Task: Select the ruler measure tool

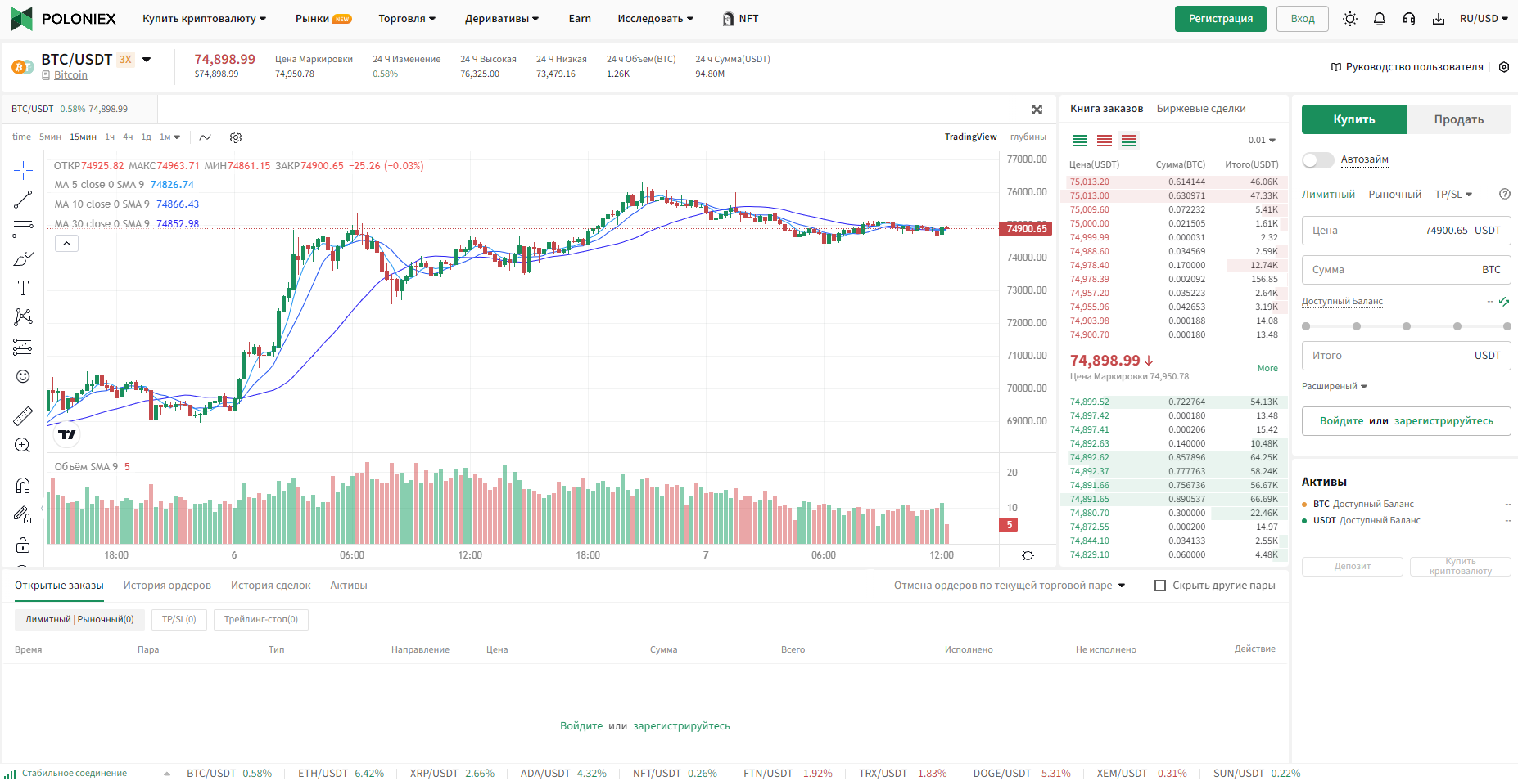Action: pyautogui.click(x=23, y=415)
